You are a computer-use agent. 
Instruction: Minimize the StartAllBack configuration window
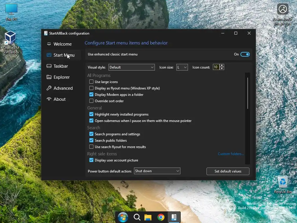223,33
